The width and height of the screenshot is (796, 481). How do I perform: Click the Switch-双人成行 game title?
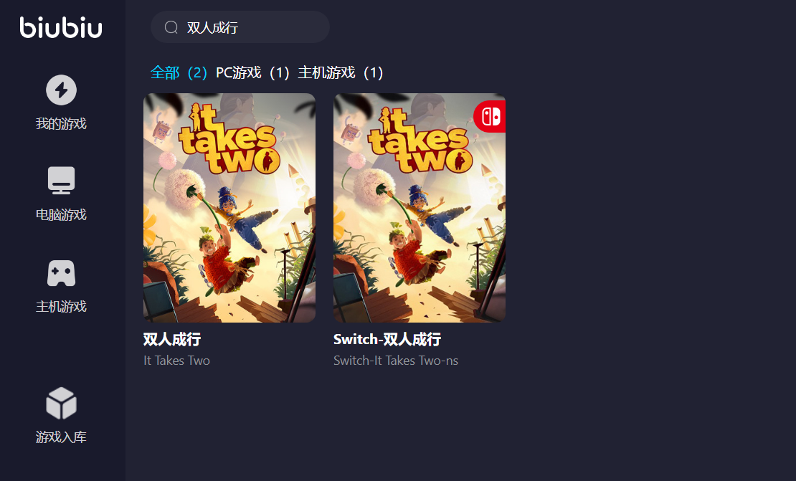(x=387, y=339)
